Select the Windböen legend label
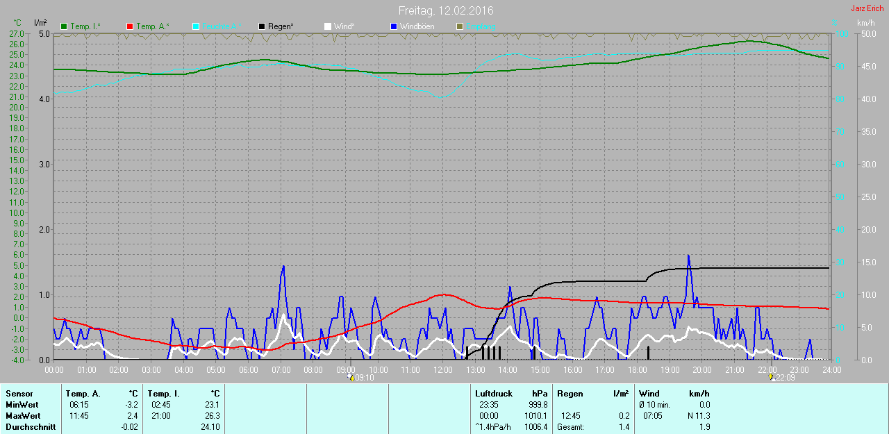 tap(417, 26)
